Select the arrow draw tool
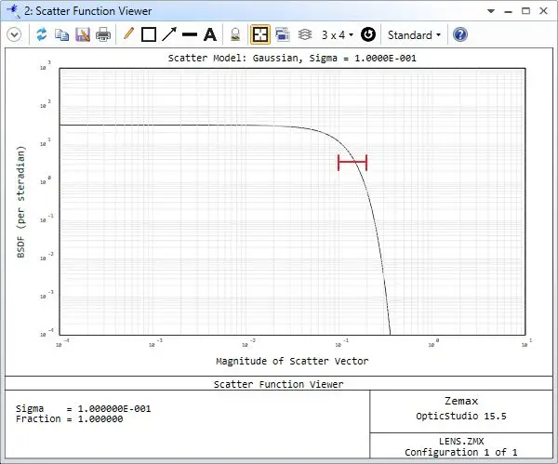The height and width of the screenshot is (464, 558). [x=168, y=34]
